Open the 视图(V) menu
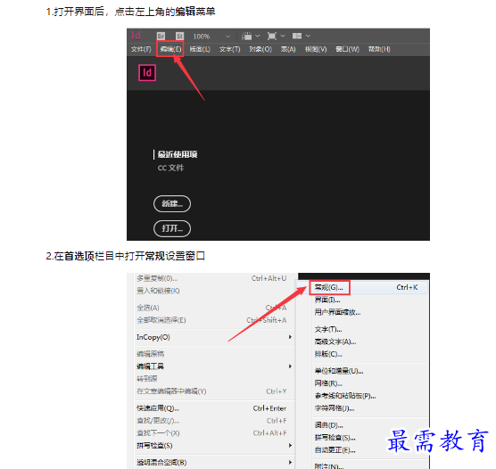This screenshot has height=469, width=496. pyautogui.click(x=316, y=49)
